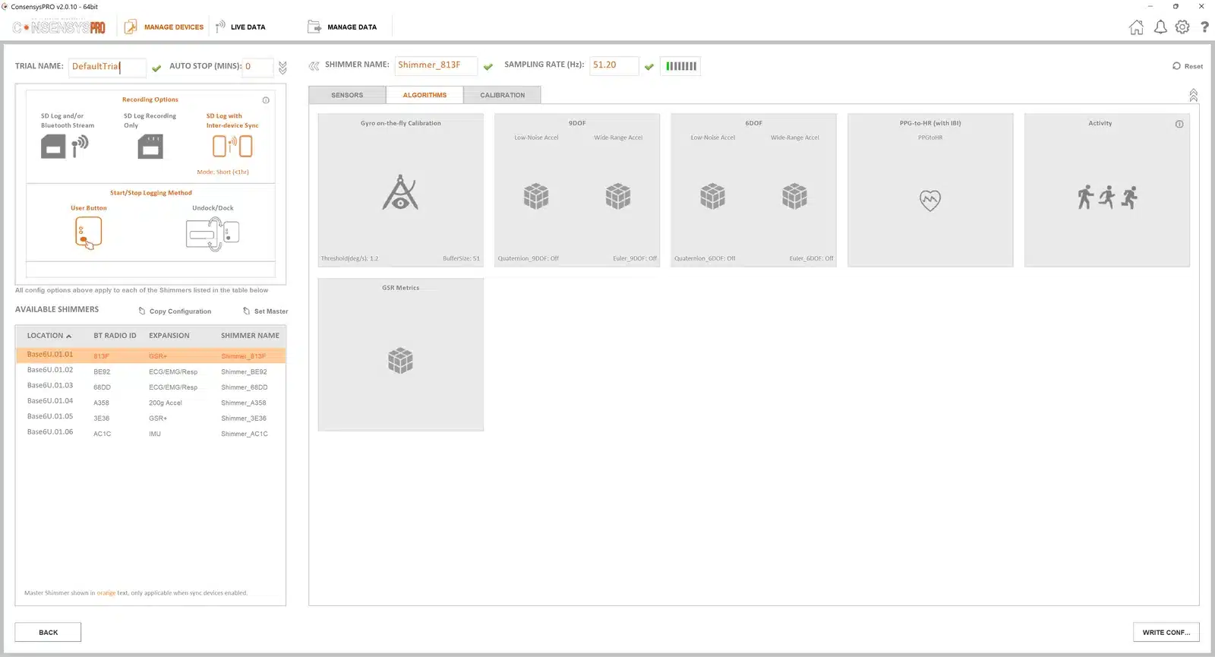The image size is (1215, 657).
Task: Choose Undock/Dock logging method icon
Action: (x=213, y=233)
